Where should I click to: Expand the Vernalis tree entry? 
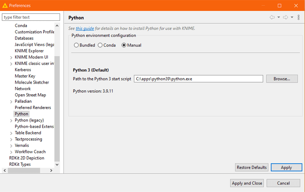[11, 145]
